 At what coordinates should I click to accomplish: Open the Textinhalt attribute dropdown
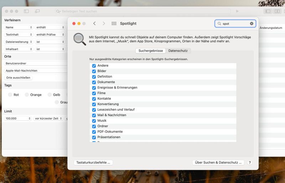(x=19, y=35)
